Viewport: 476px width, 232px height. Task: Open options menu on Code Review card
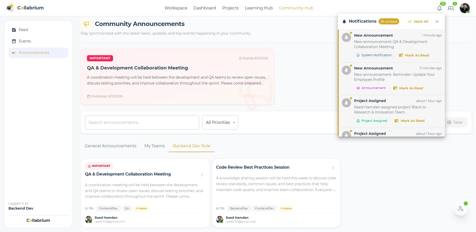(x=333, y=168)
